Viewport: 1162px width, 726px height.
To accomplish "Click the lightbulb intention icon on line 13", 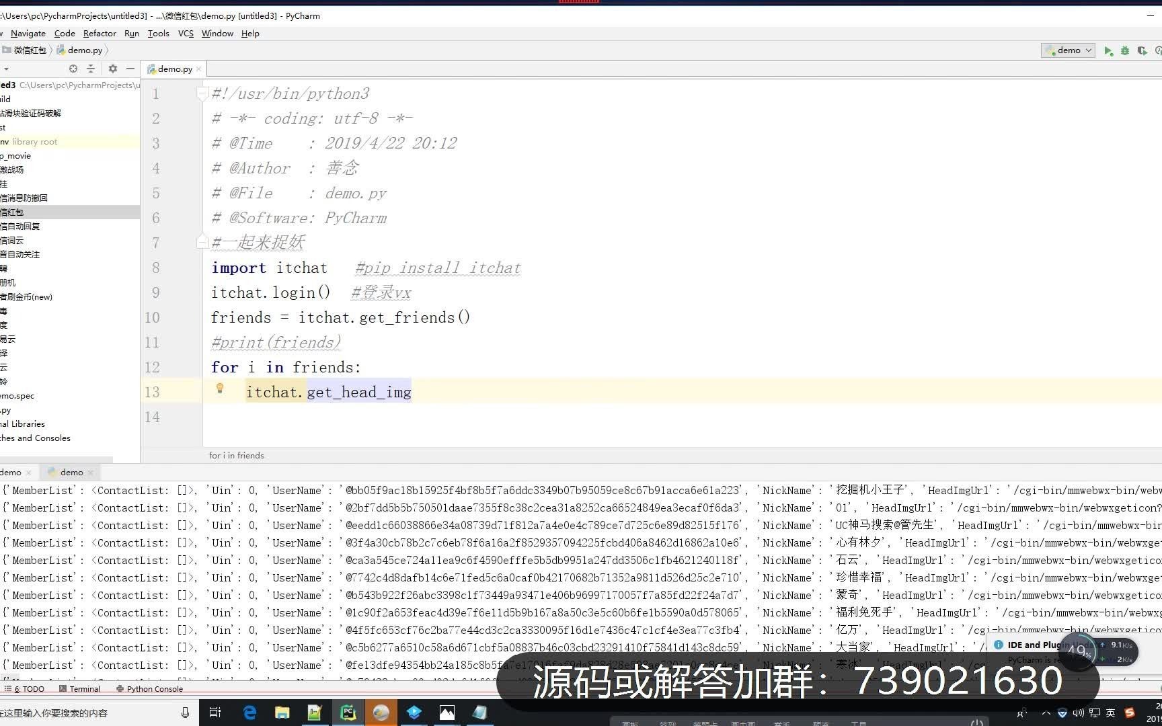I will (x=220, y=389).
